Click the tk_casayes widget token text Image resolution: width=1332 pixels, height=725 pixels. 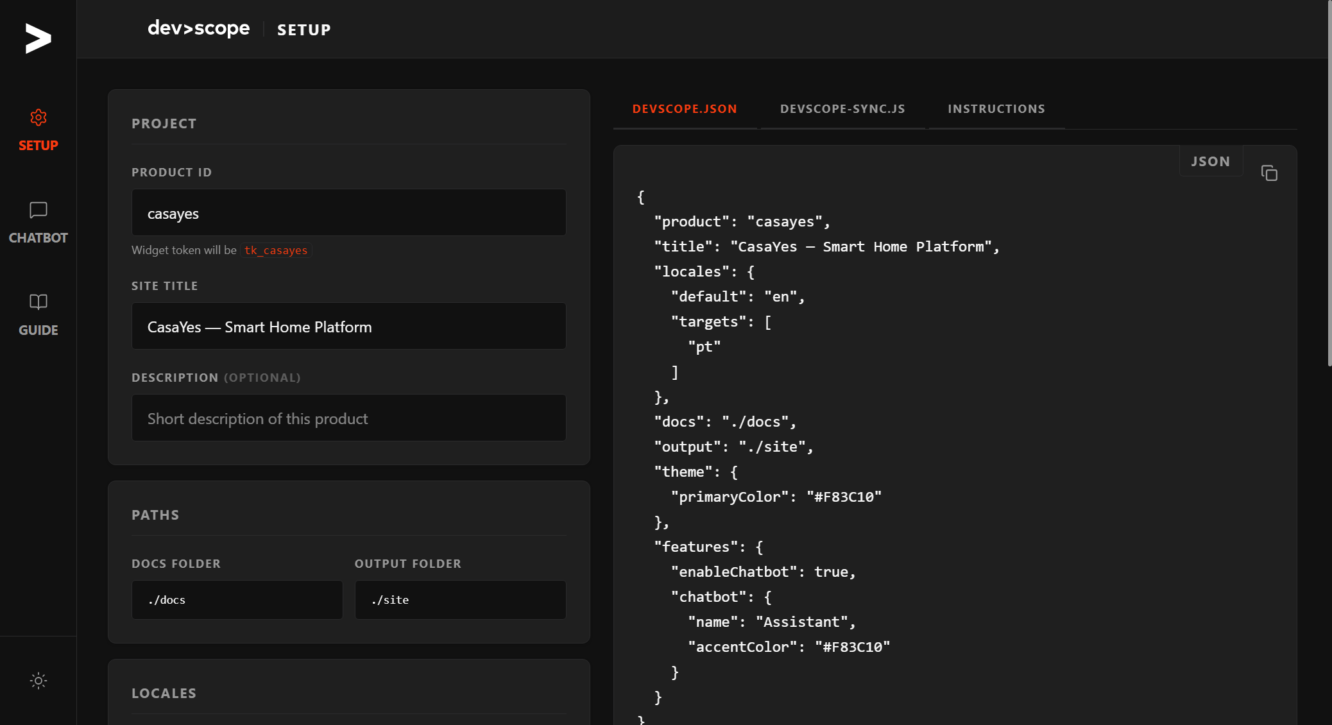click(276, 250)
